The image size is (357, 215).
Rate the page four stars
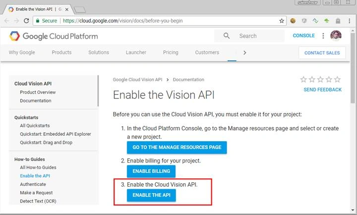pos(329,79)
